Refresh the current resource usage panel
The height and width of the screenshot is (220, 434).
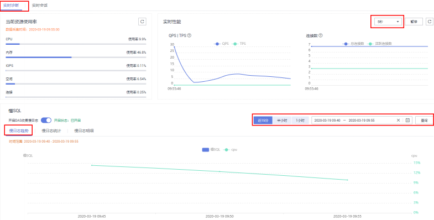[142, 22]
